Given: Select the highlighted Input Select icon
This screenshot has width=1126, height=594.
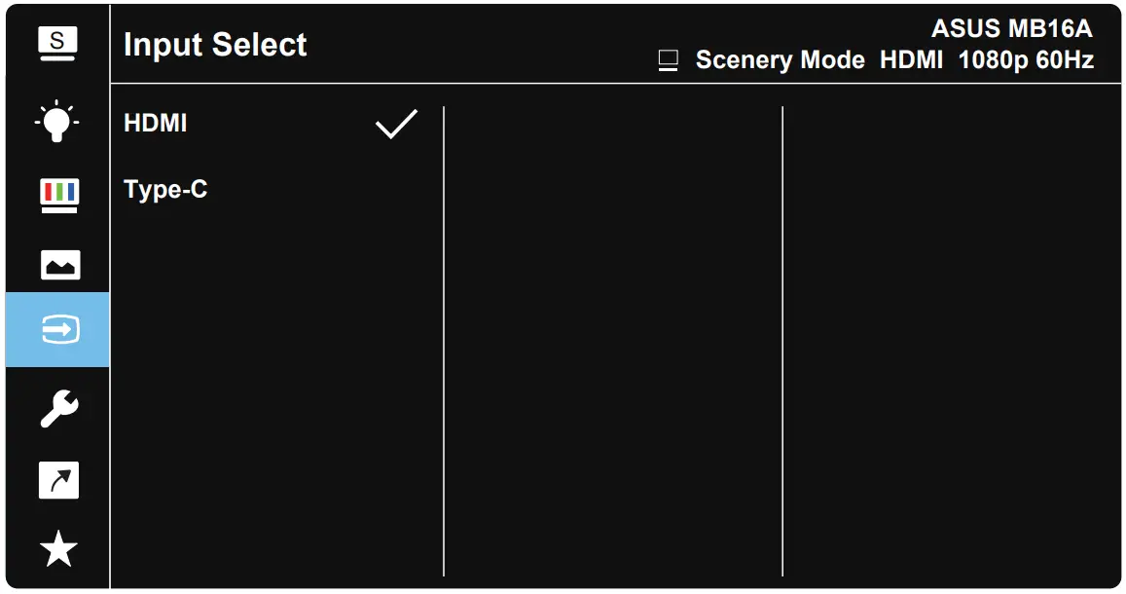Looking at the screenshot, I should (x=58, y=330).
